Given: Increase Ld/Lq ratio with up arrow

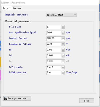Looking at the screenshot, I should coord(63,67).
